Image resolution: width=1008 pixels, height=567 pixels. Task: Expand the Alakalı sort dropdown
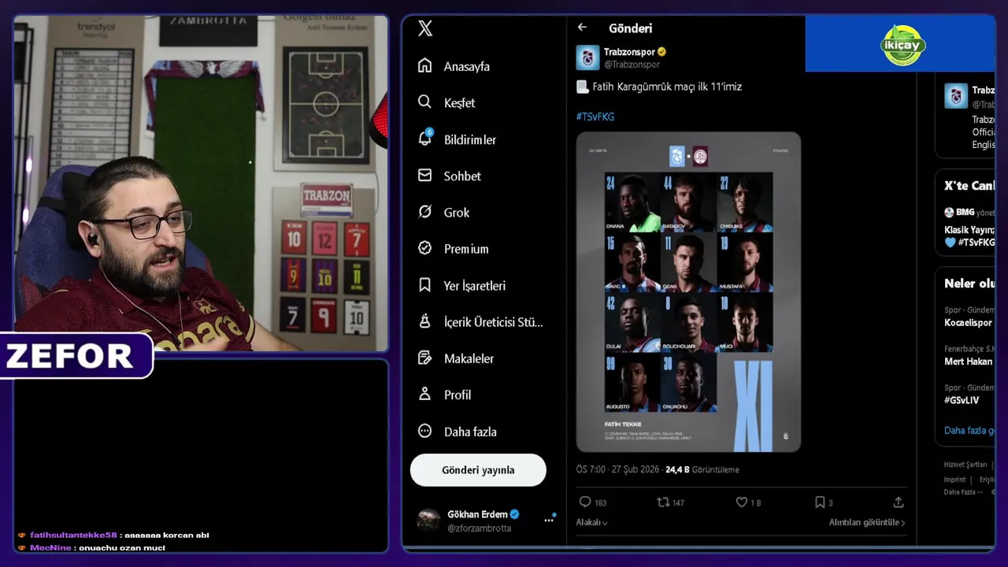(591, 522)
